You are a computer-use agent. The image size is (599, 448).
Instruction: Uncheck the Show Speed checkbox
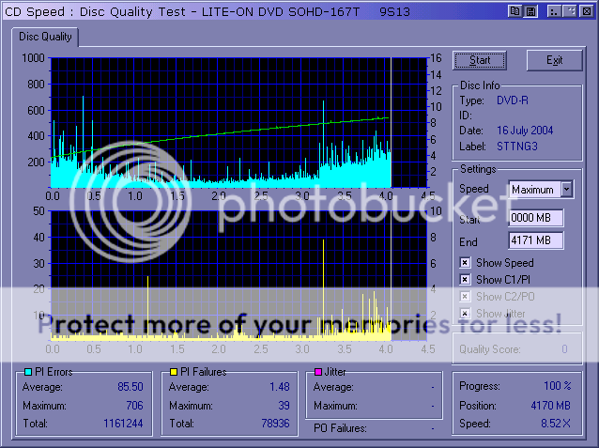(465, 263)
